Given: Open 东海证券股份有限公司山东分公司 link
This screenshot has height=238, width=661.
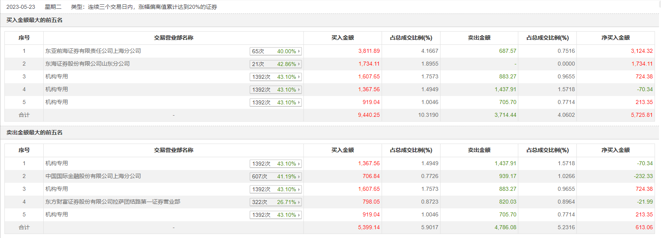Looking at the screenshot, I should [87, 64].
